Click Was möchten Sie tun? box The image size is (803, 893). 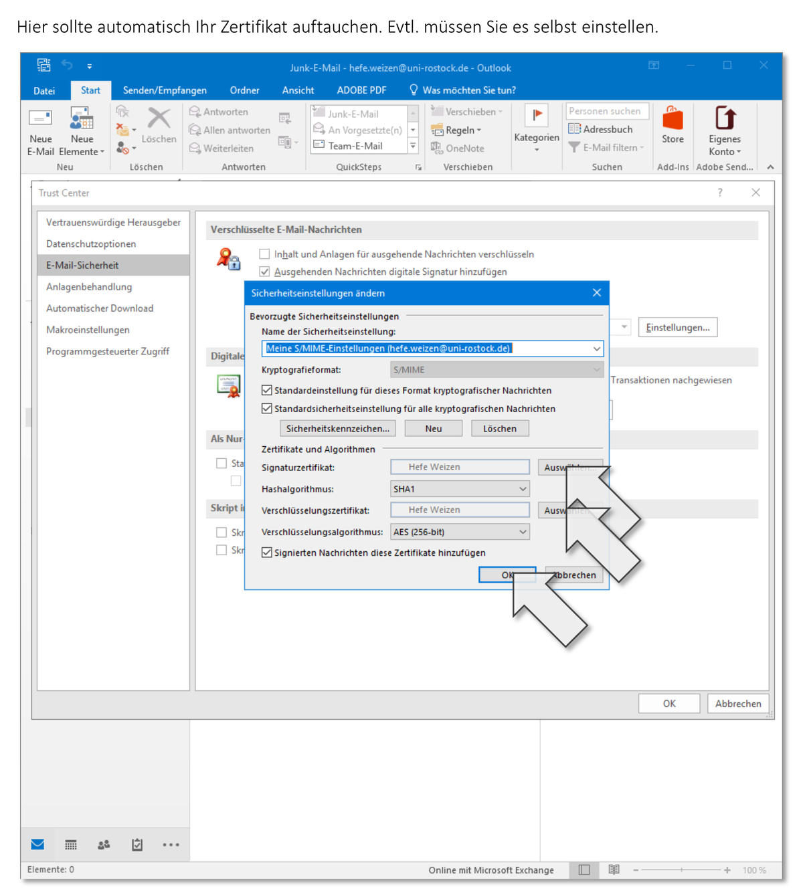(462, 90)
